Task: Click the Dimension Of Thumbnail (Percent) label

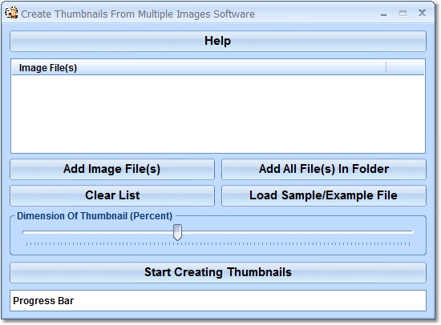Action: tap(95, 216)
